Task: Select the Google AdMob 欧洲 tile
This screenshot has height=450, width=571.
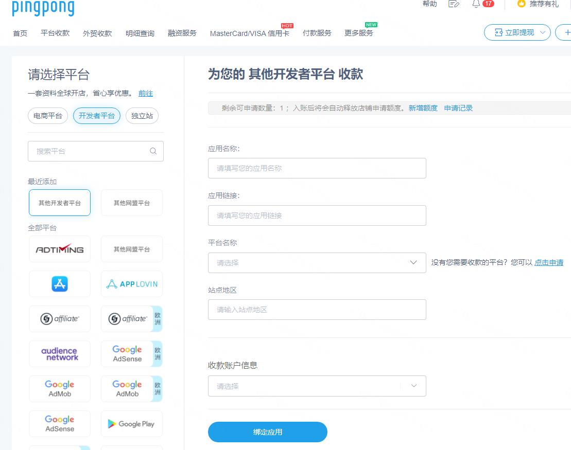Action: pyautogui.click(x=132, y=389)
